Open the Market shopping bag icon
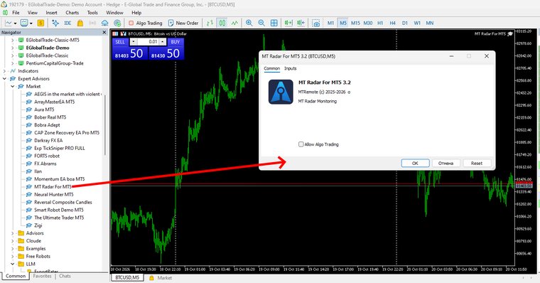This screenshot has width=540, height=283. click(x=80, y=23)
